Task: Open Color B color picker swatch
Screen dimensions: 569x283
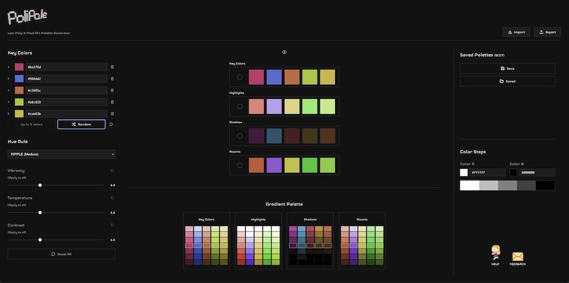Action: [513, 172]
